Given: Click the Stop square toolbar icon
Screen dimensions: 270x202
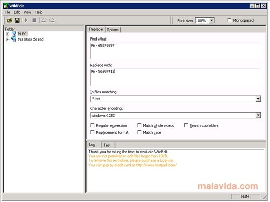Looking at the screenshot, I should point(35,20).
